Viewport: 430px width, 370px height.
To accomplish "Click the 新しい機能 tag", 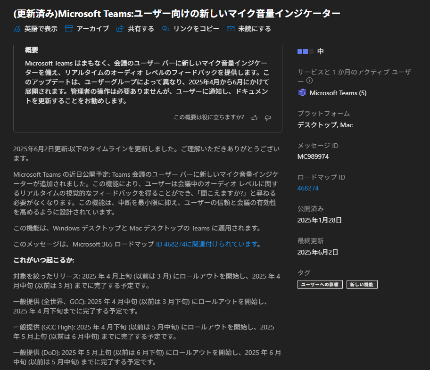I will 362,285.
